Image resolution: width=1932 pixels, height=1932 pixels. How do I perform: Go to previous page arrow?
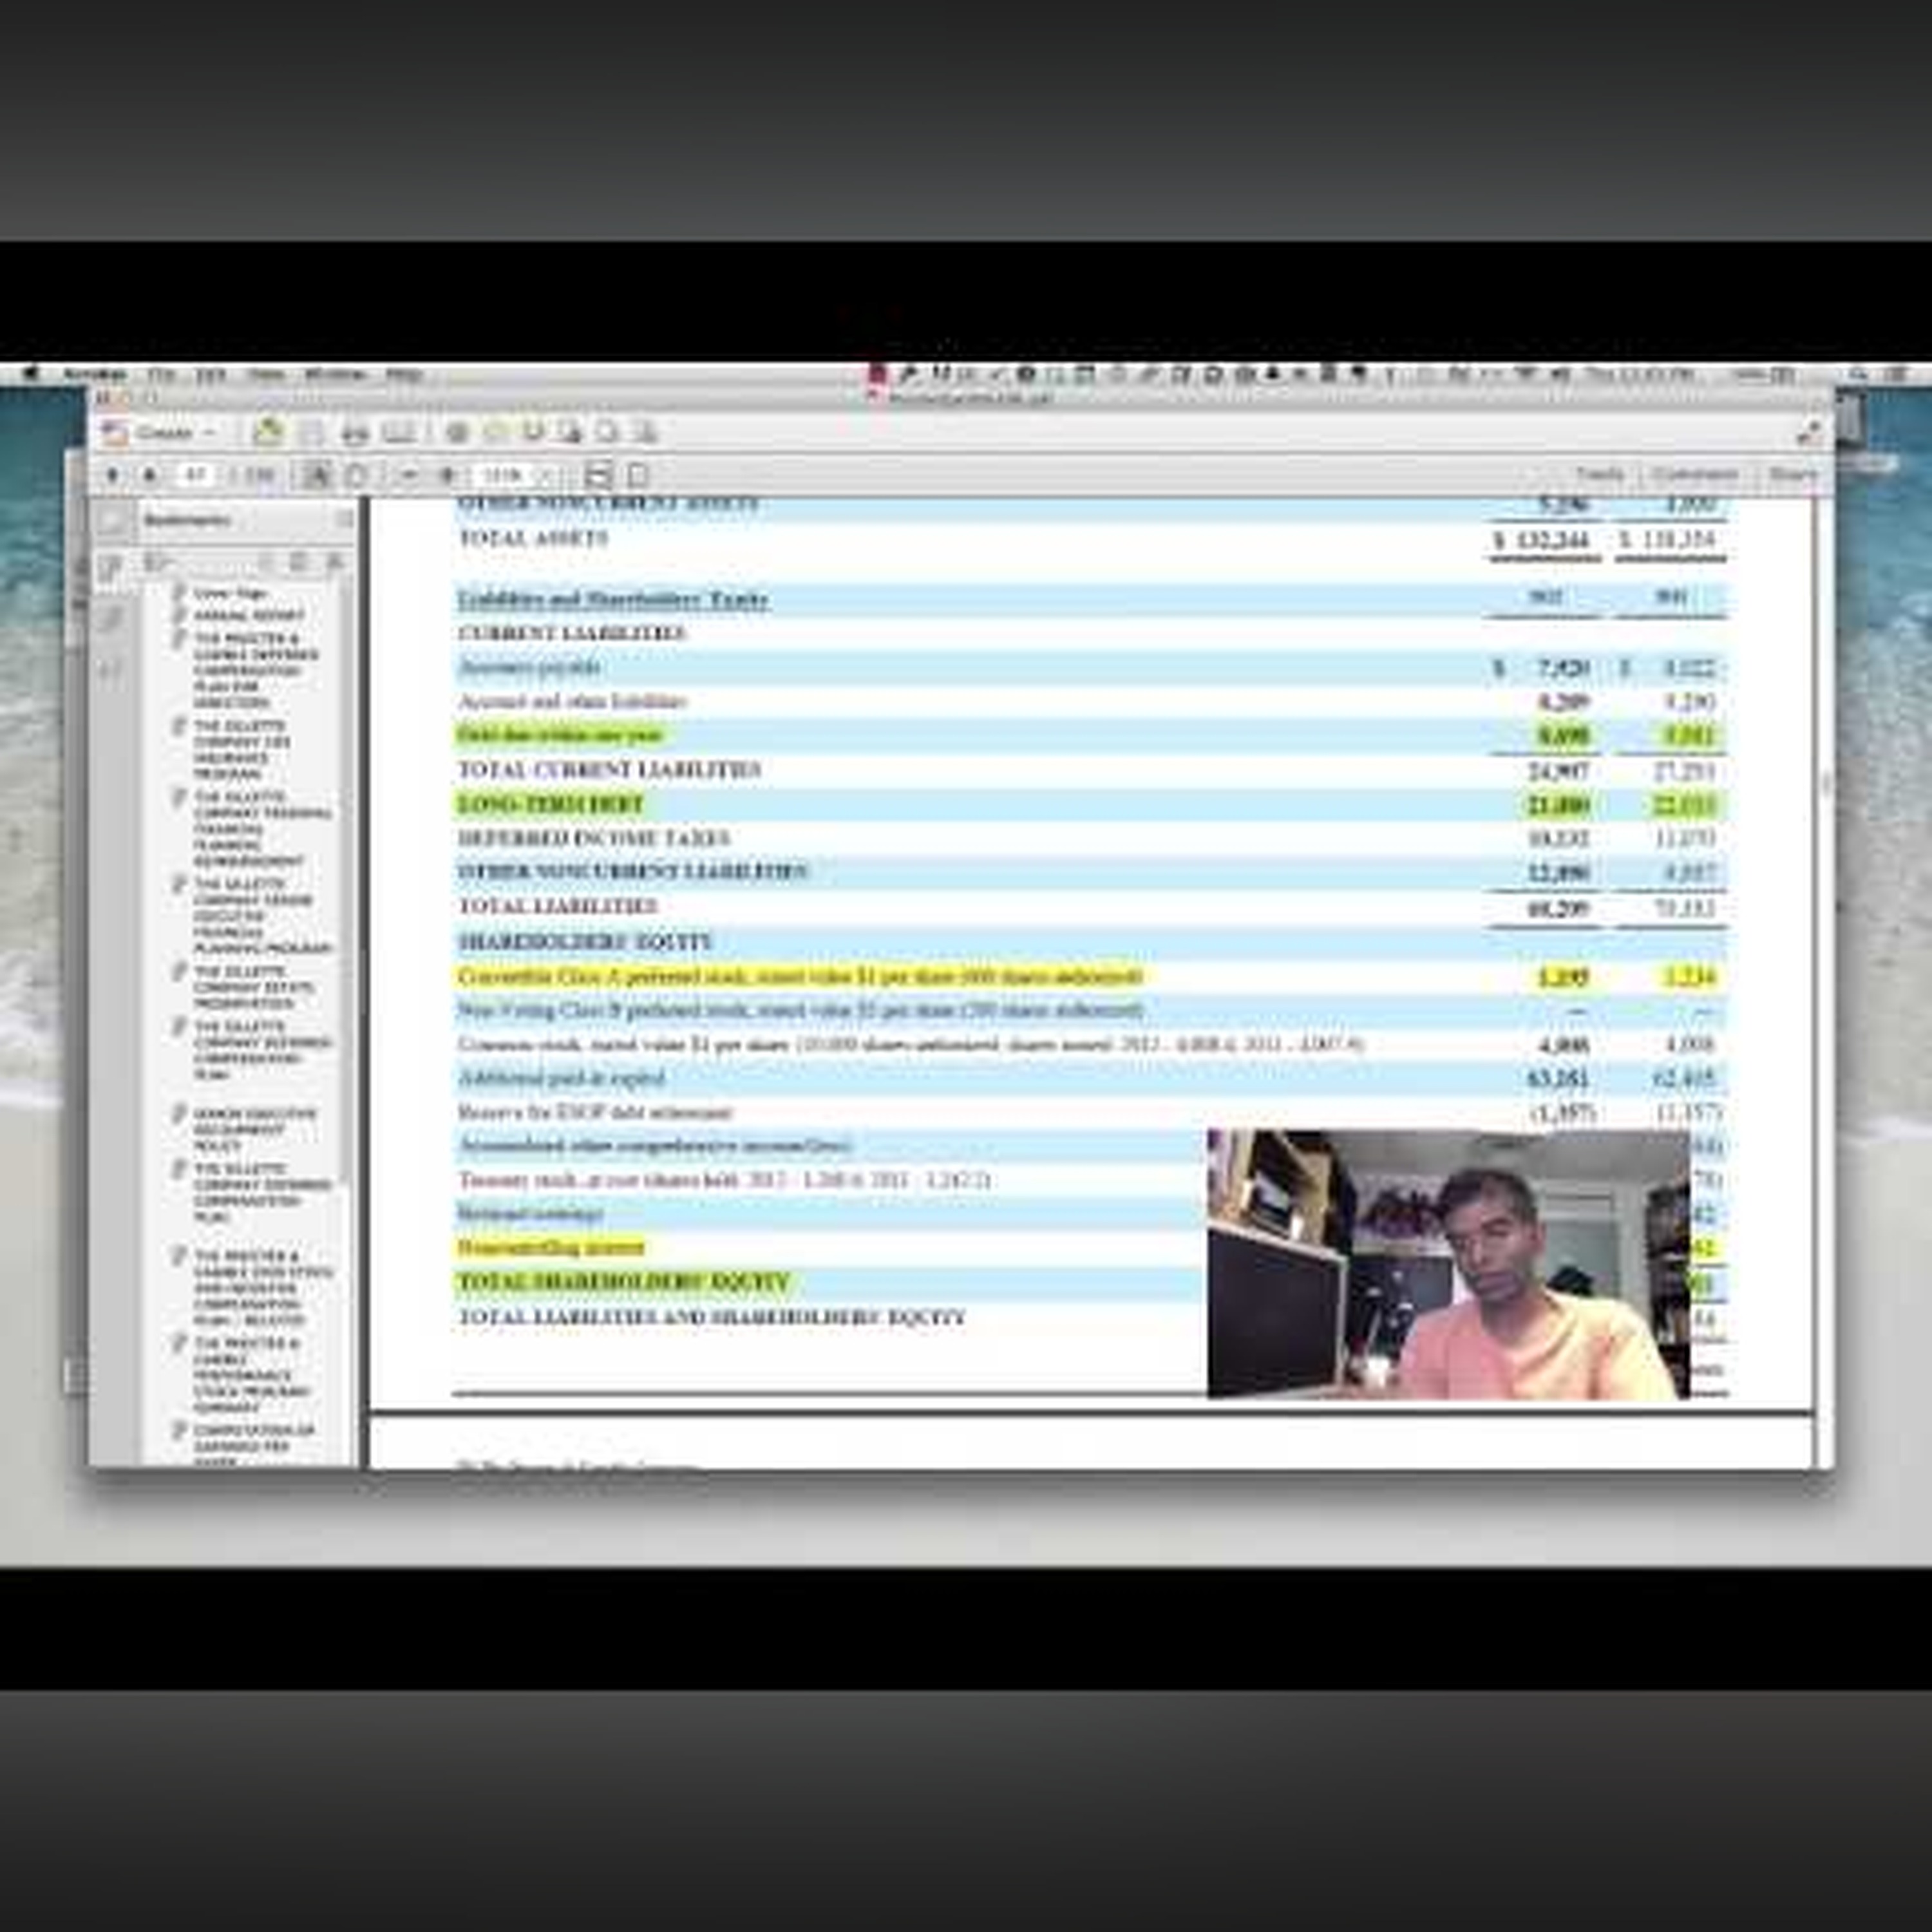[113, 475]
